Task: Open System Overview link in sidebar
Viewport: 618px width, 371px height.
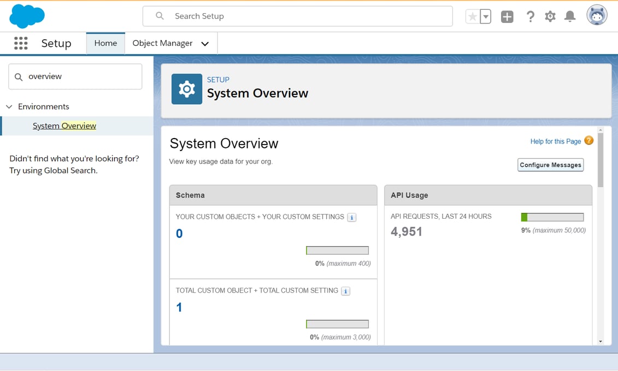Action: (x=64, y=125)
